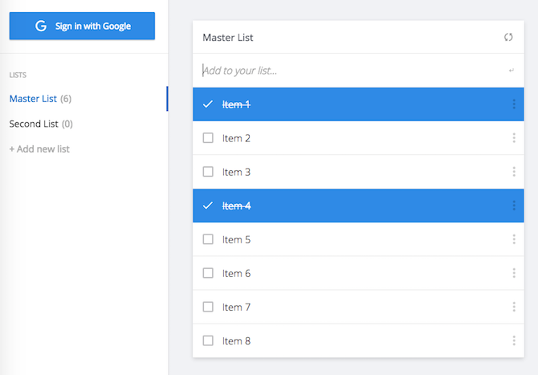Image resolution: width=538 pixels, height=375 pixels.
Task: Switch to Second List in sidebar
Action: click(x=34, y=124)
